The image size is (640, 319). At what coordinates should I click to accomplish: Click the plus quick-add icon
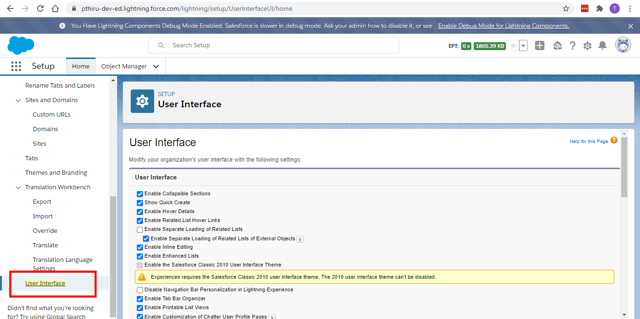pyautogui.click(x=540, y=45)
